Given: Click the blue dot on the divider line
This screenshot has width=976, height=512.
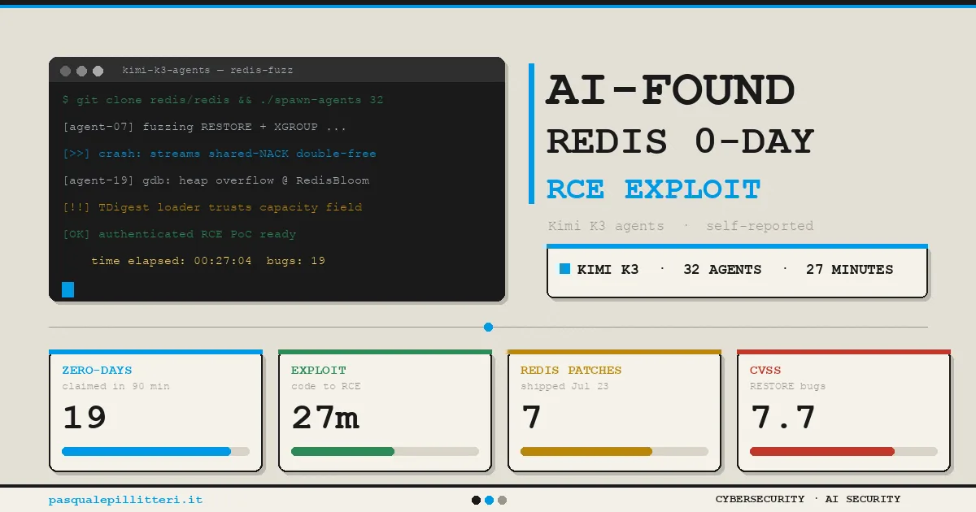Looking at the screenshot, I should tap(488, 327).
